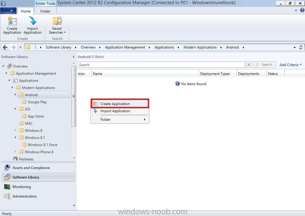
Task: Open the workspace options arrow at bottom
Action: (x=74, y=206)
